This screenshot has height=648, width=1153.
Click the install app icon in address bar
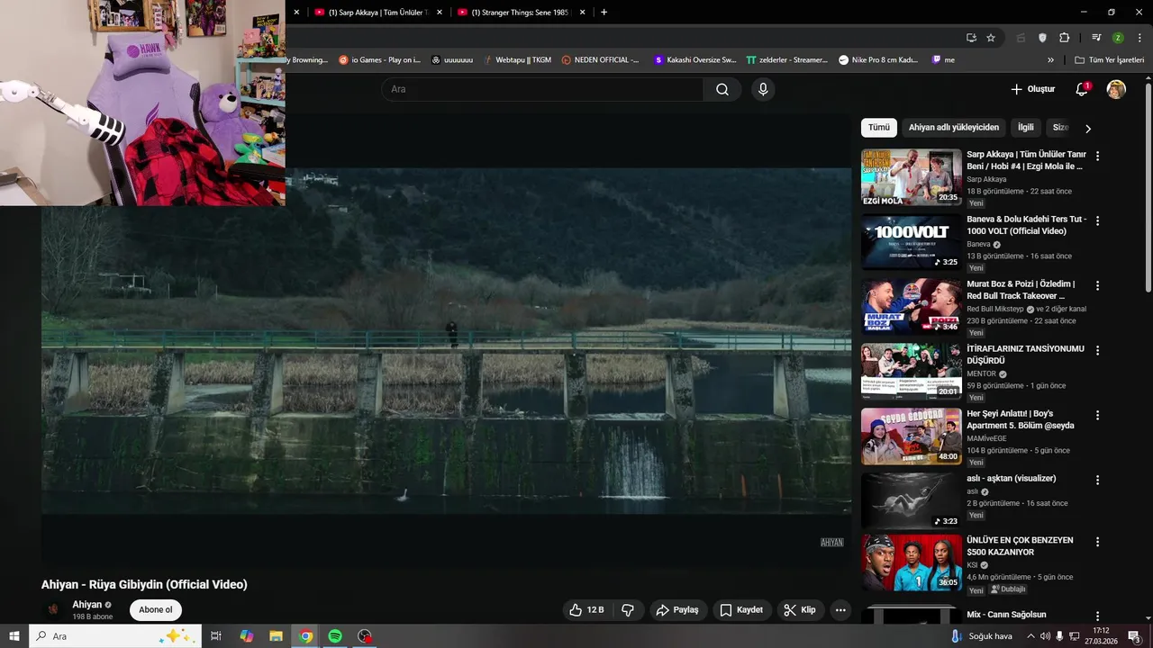click(971, 38)
